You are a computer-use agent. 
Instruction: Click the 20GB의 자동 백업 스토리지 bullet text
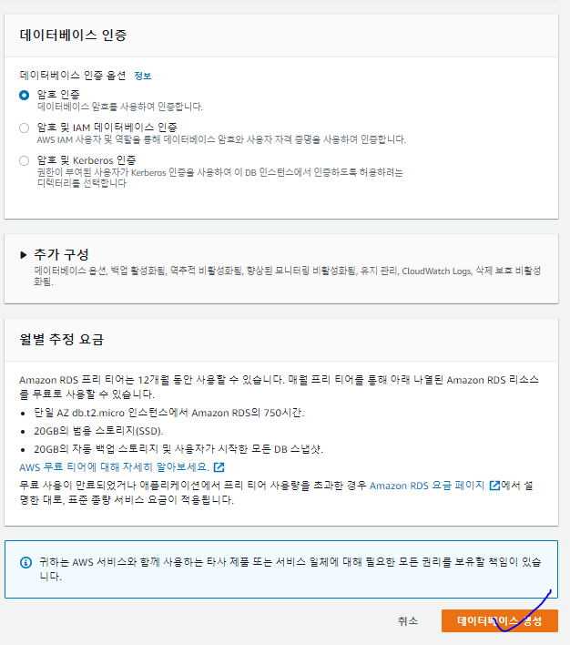point(178,449)
